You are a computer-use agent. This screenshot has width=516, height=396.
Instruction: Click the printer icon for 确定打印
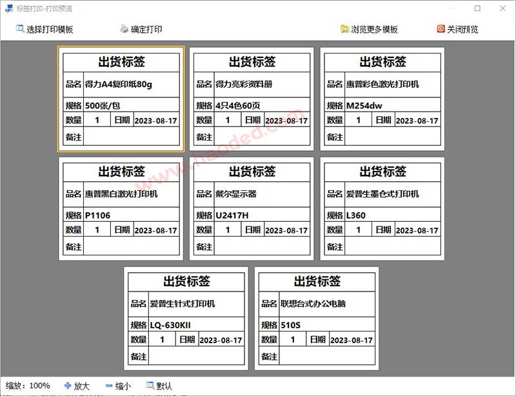pyautogui.click(x=124, y=29)
